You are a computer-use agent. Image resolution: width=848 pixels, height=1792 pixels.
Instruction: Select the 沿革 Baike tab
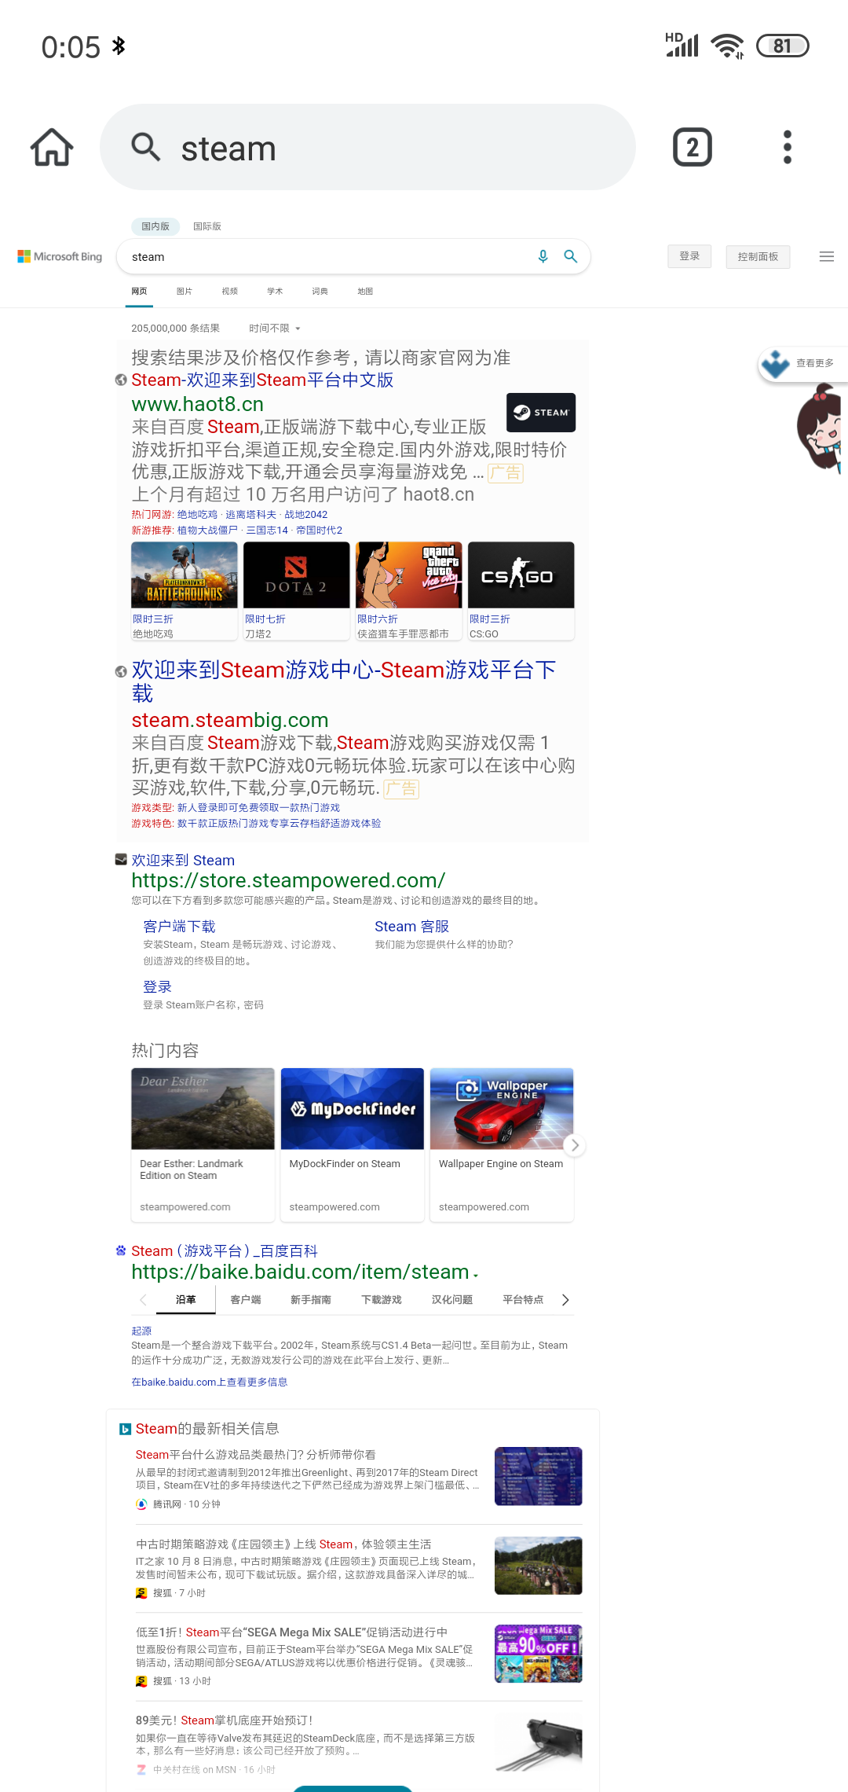(x=186, y=1300)
